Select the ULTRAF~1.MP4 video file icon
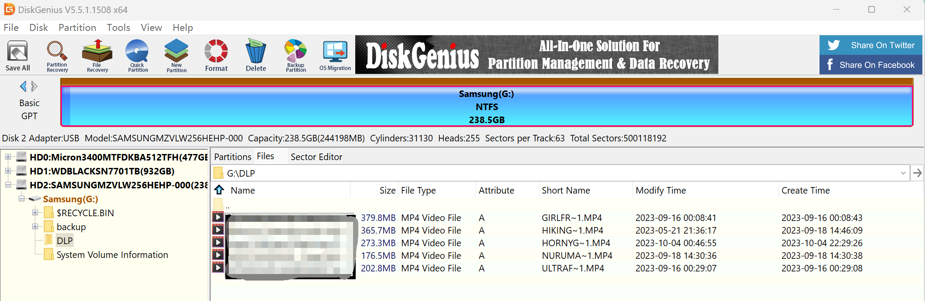 coord(218,268)
